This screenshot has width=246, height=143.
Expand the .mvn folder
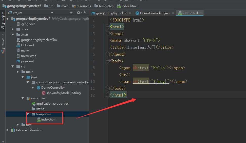[13, 35]
